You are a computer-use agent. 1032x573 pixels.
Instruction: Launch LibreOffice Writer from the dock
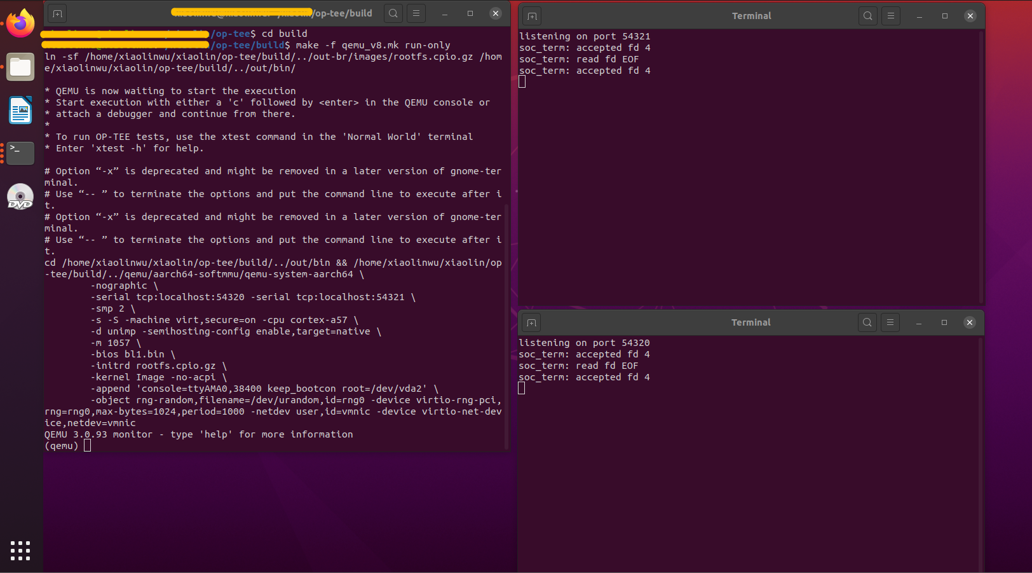click(x=20, y=110)
